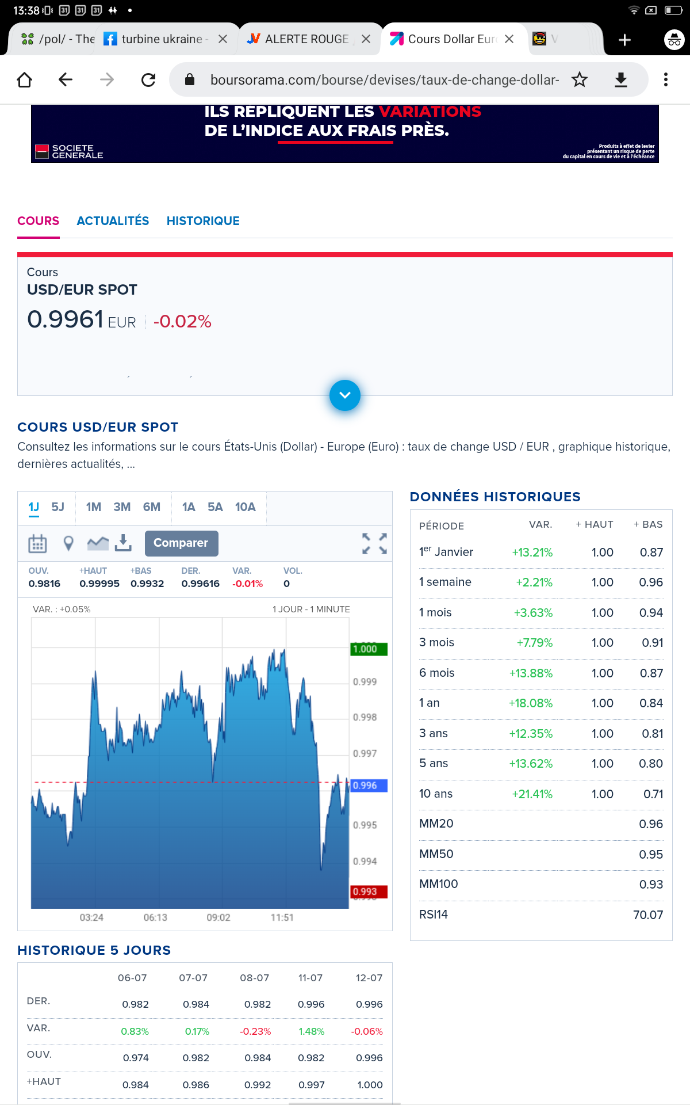
Task: Click the Comparer button
Action: 181,543
